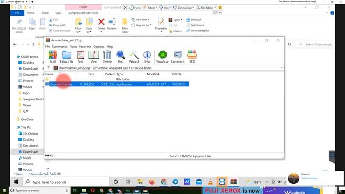The image size is (345, 194).
Task: Click Select all in Explorer ribbon
Action: point(194,20)
